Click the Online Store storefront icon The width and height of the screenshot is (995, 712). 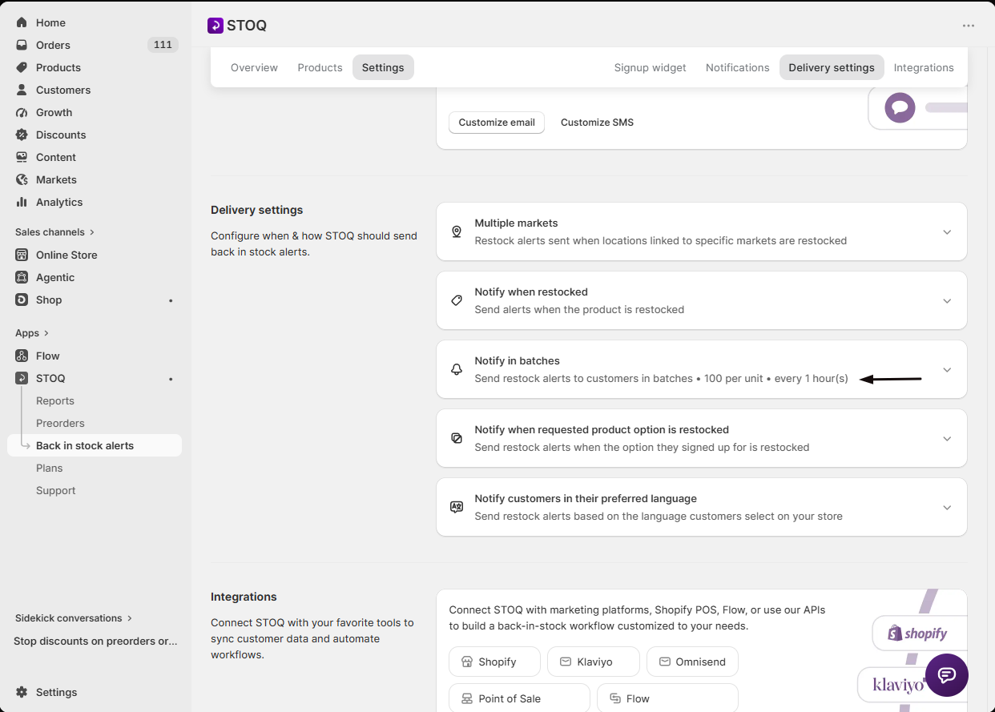click(22, 255)
